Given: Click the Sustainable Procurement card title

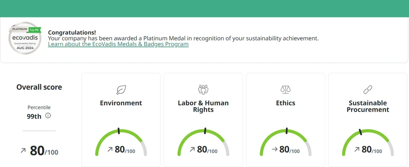Looking at the screenshot, I should coord(368,106).
